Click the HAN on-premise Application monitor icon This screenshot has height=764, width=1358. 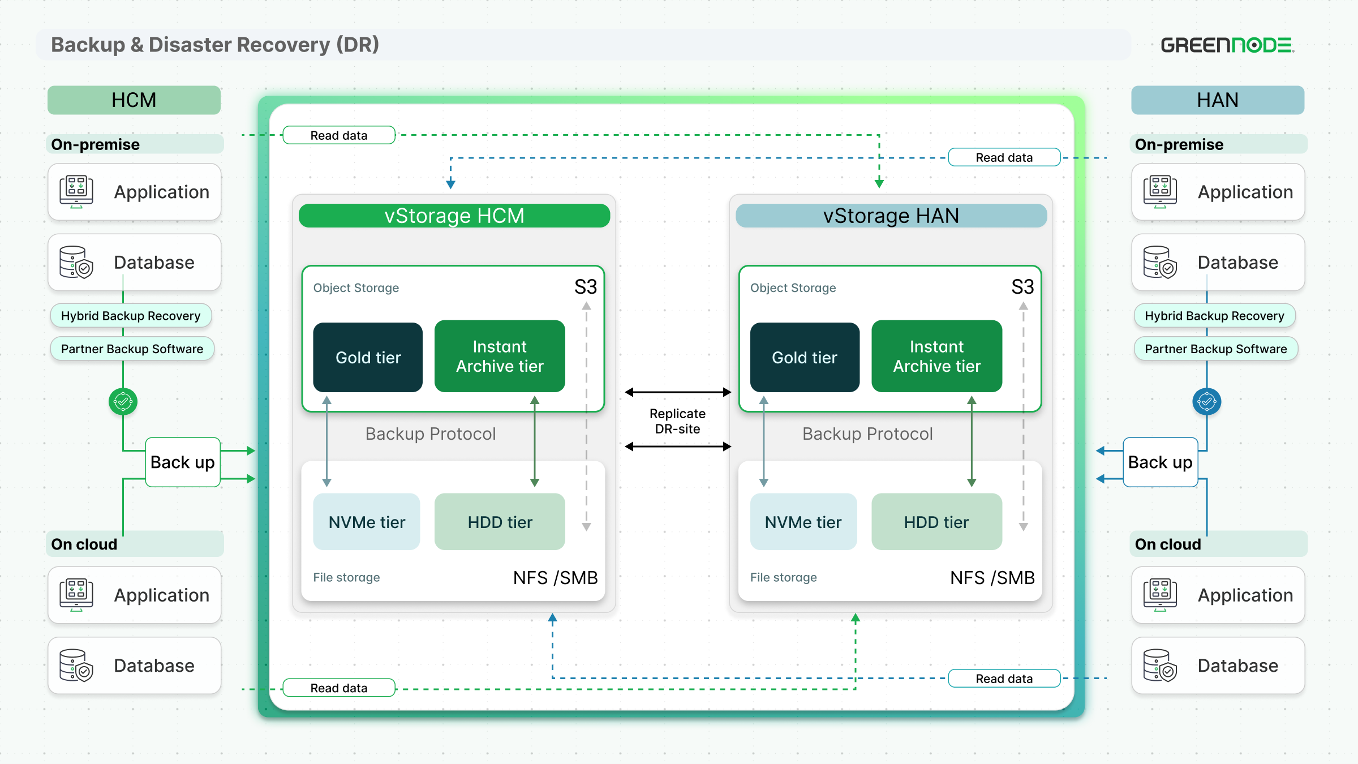pyautogui.click(x=1160, y=192)
